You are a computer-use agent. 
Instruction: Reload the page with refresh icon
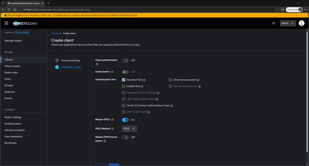click(x=9, y=10)
